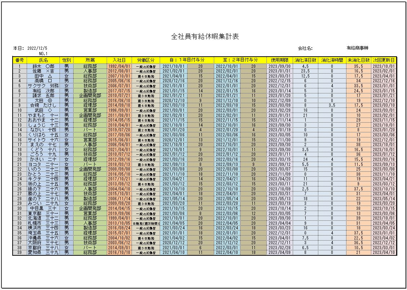
Task: Click the hire date 1992/04/01
Action: click(119, 66)
